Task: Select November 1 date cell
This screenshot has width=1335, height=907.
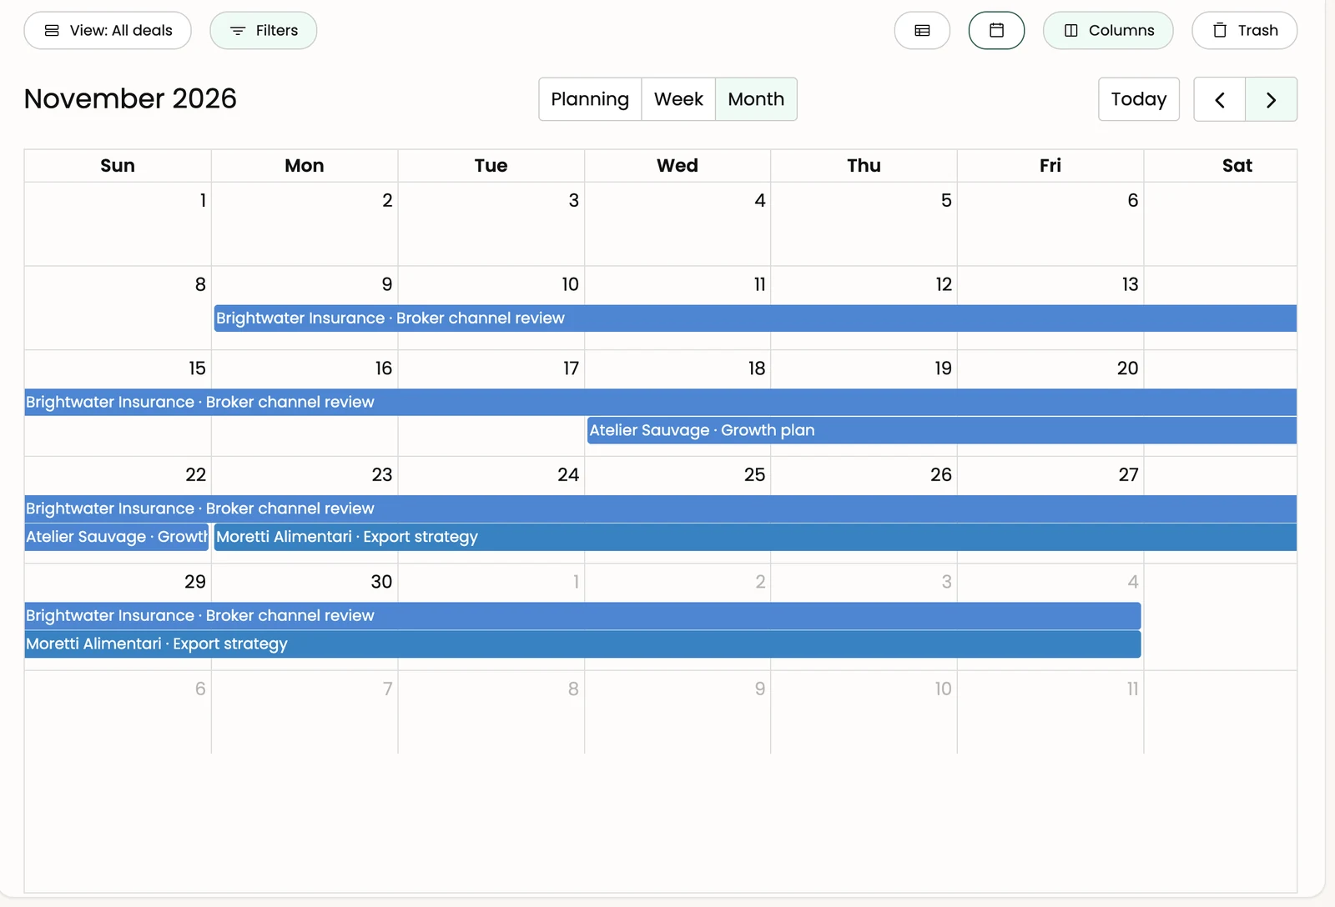Action: coord(118,224)
